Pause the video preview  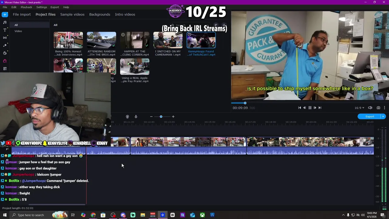tap(310, 108)
